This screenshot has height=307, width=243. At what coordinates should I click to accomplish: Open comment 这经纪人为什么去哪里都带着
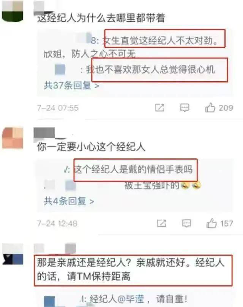101,18
